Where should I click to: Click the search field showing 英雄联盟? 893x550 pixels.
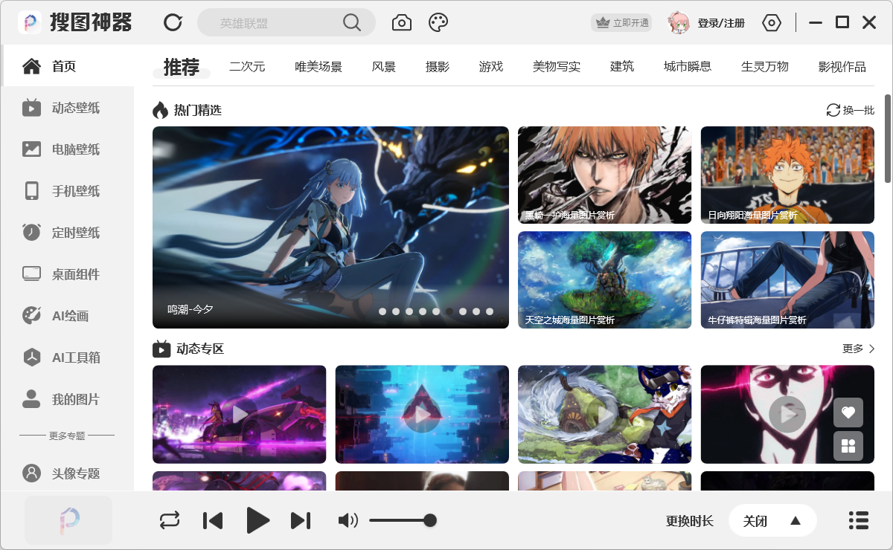coord(287,22)
